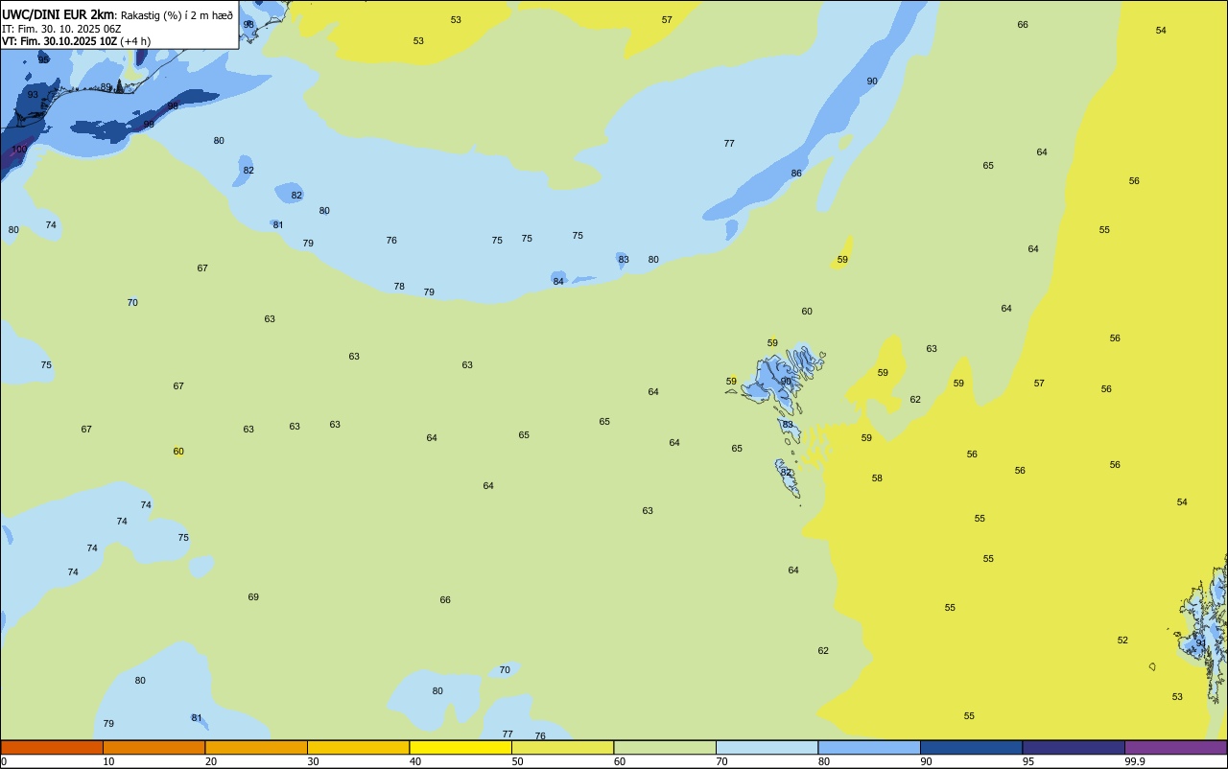Click the '99.9' legend tick label
The width and height of the screenshot is (1228, 769).
(x=1135, y=761)
